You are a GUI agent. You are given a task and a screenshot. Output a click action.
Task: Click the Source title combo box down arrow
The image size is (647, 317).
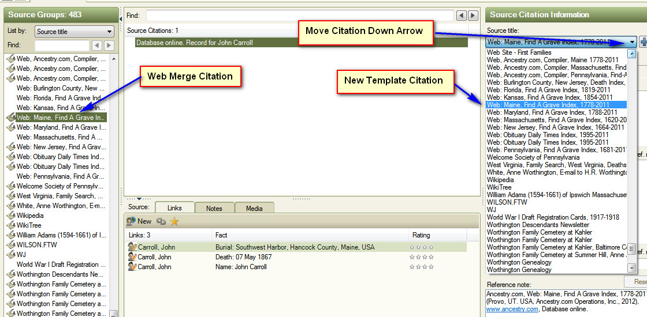pyautogui.click(x=633, y=41)
